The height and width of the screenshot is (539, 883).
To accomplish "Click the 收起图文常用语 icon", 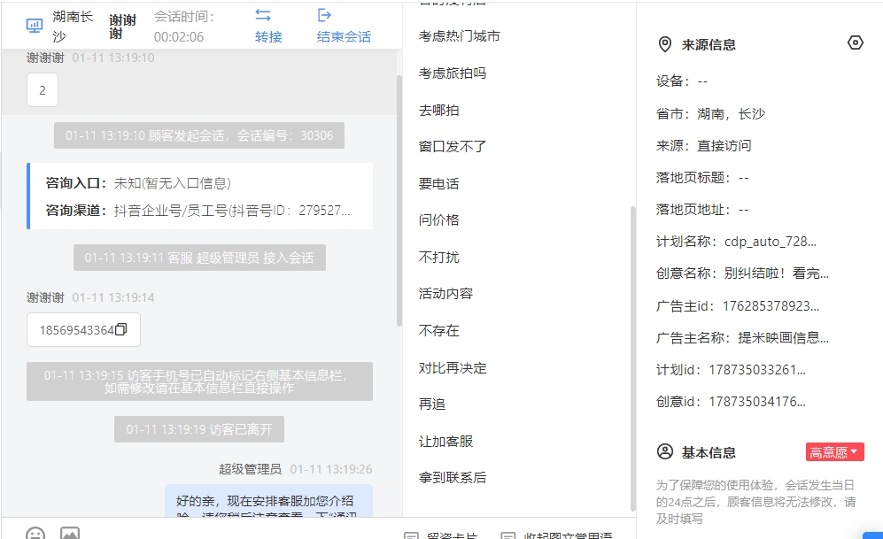I will coord(508,535).
